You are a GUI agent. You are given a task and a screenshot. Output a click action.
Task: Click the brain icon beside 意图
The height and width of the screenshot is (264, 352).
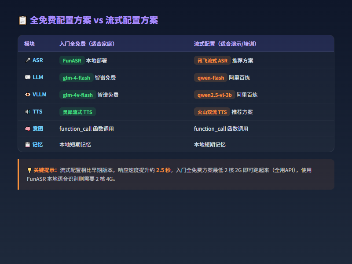[x=28, y=128]
